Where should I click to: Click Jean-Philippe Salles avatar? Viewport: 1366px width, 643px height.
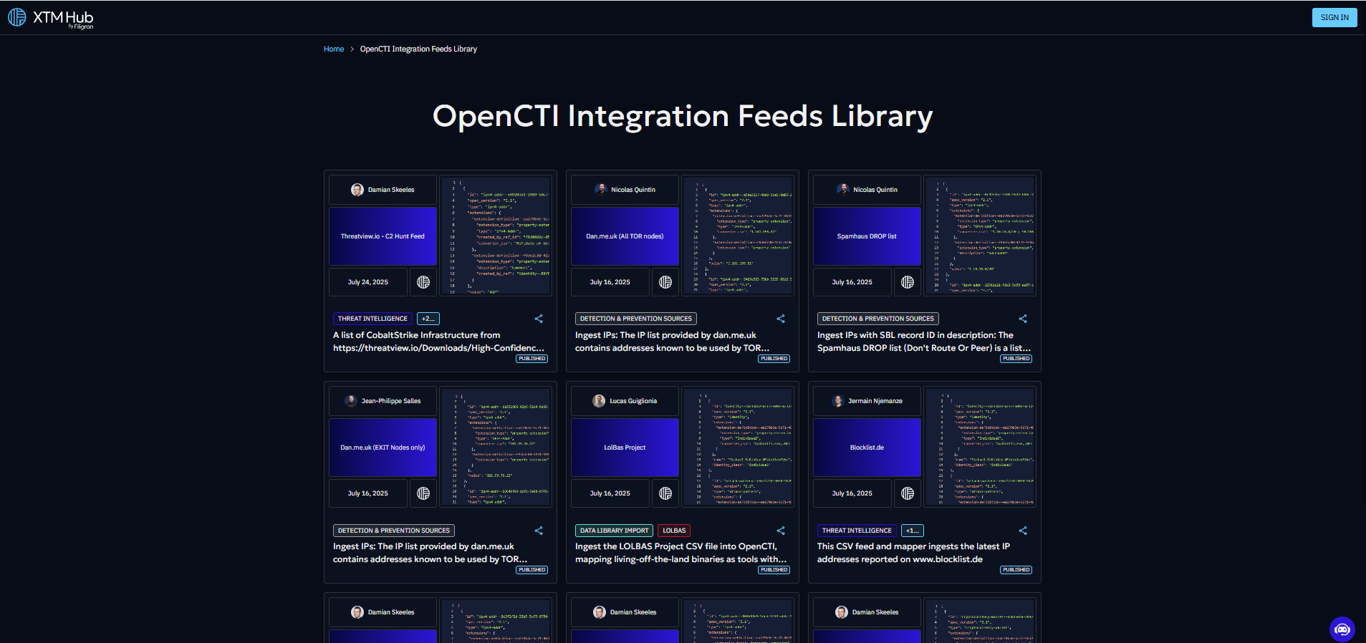tap(351, 401)
